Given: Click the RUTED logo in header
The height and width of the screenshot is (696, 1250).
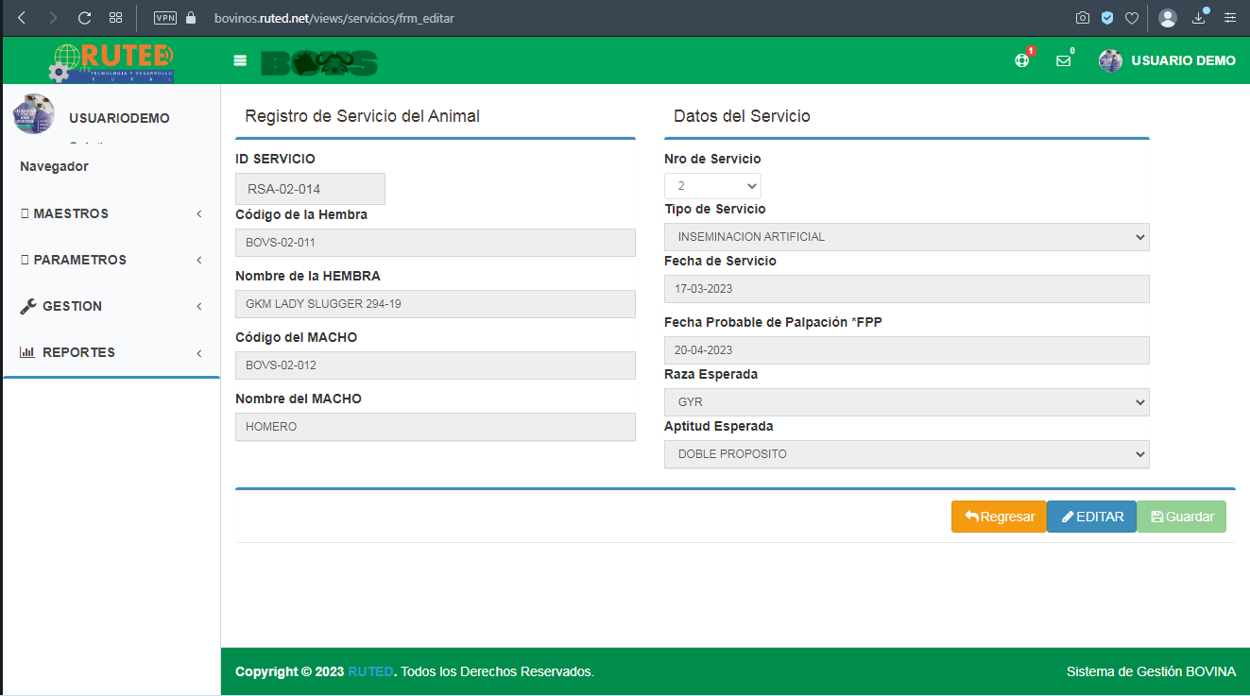Looking at the screenshot, I should coord(111,61).
